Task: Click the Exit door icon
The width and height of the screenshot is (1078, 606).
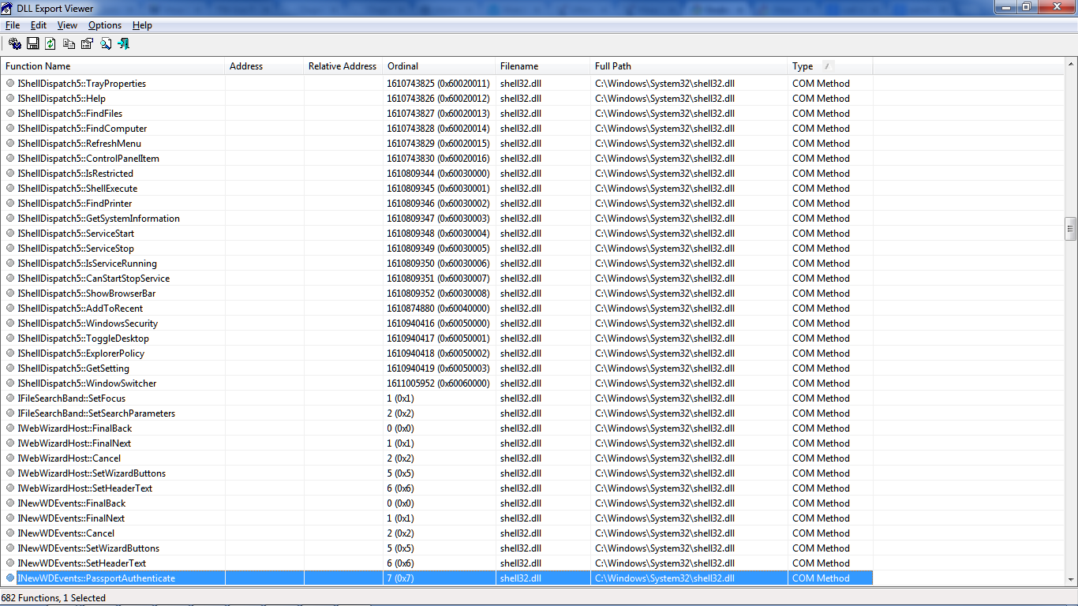Action: [124, 43]
